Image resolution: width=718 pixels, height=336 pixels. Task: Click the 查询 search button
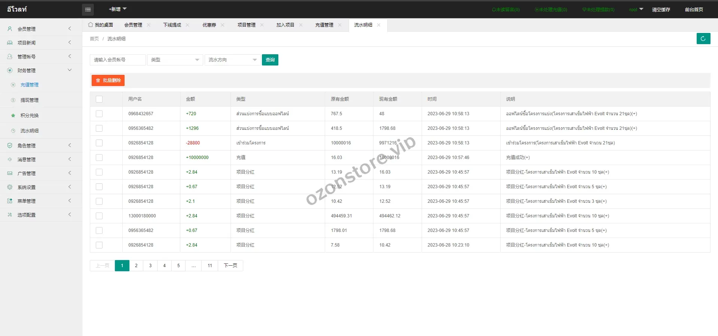coord(270,60)
